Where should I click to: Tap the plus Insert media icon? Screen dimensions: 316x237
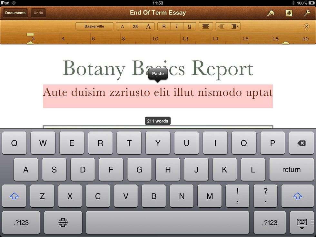pos(289,13)
